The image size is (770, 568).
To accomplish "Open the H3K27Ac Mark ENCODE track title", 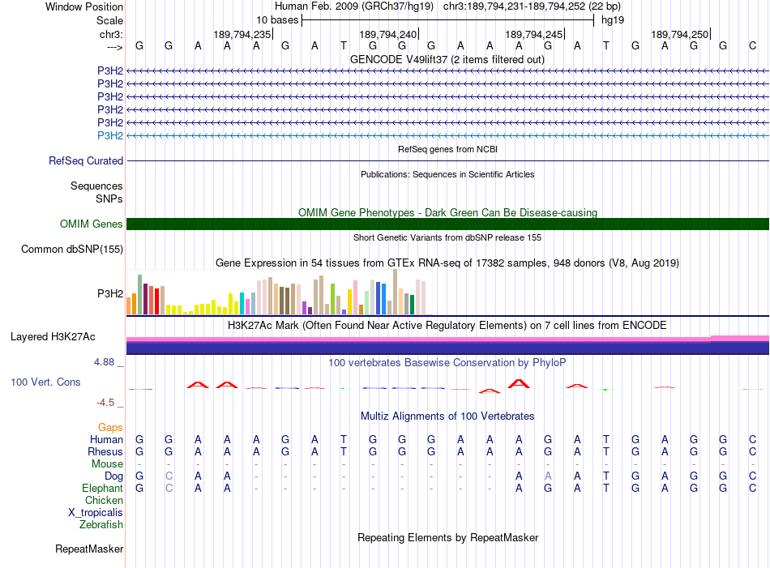I will 447,326.
